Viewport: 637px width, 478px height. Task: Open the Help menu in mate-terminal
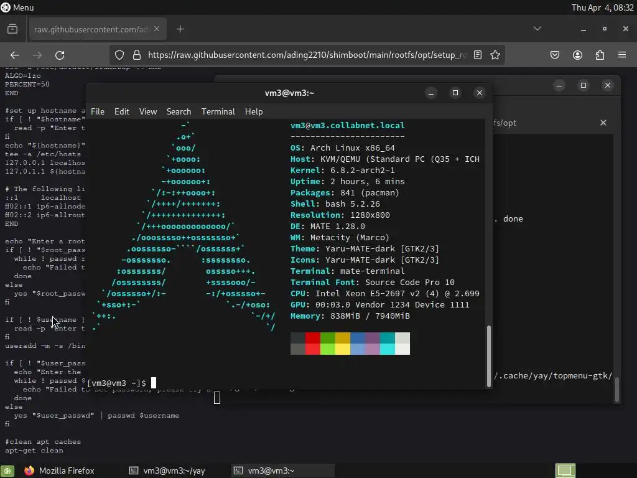[254, 111]
